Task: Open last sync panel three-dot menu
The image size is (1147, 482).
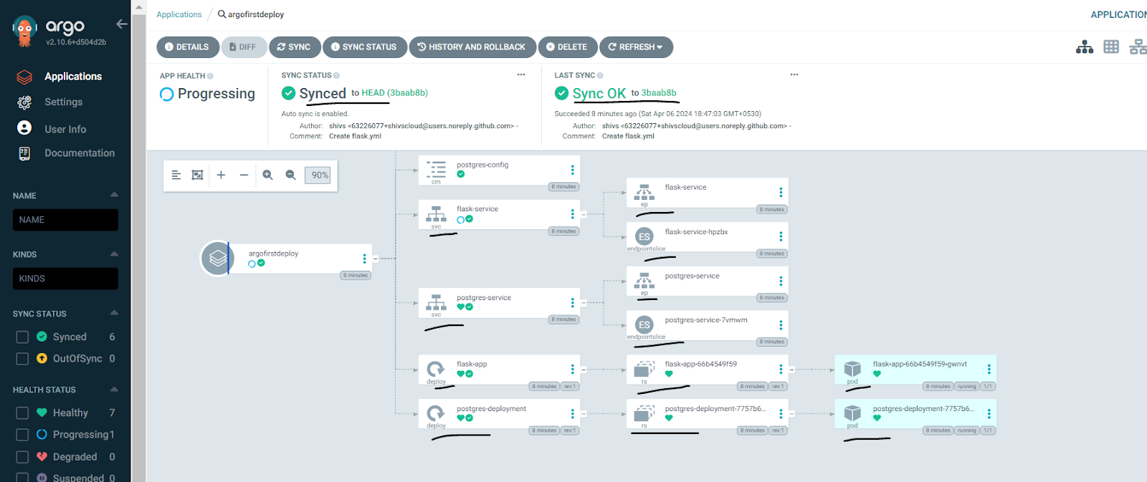Action: (794, 74)
